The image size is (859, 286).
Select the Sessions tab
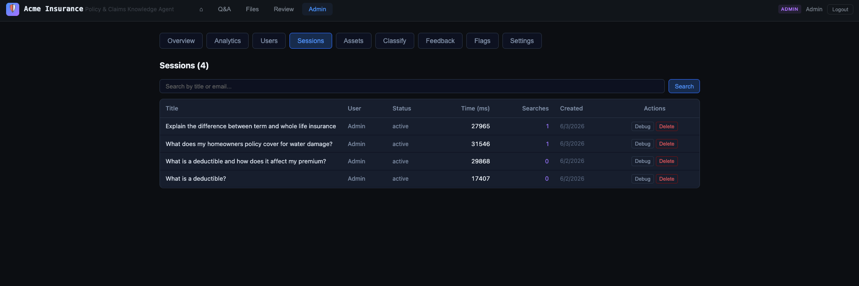[x=311, y=41]
